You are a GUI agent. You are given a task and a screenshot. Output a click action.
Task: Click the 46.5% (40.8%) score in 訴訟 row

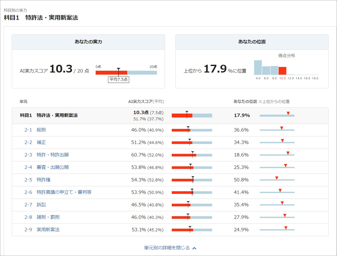147,205
